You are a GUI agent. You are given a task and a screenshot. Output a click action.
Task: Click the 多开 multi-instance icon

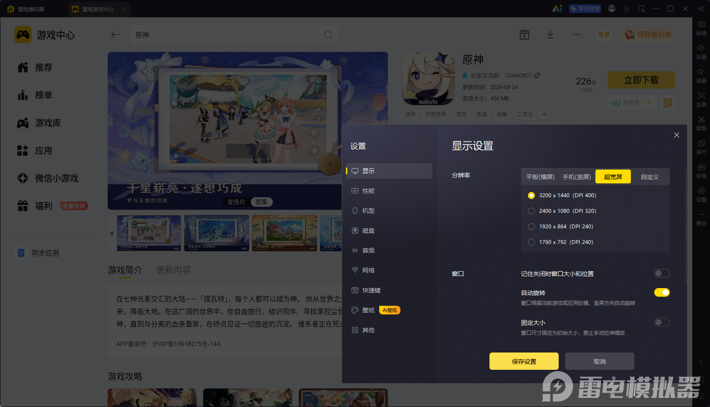point(701,147)
